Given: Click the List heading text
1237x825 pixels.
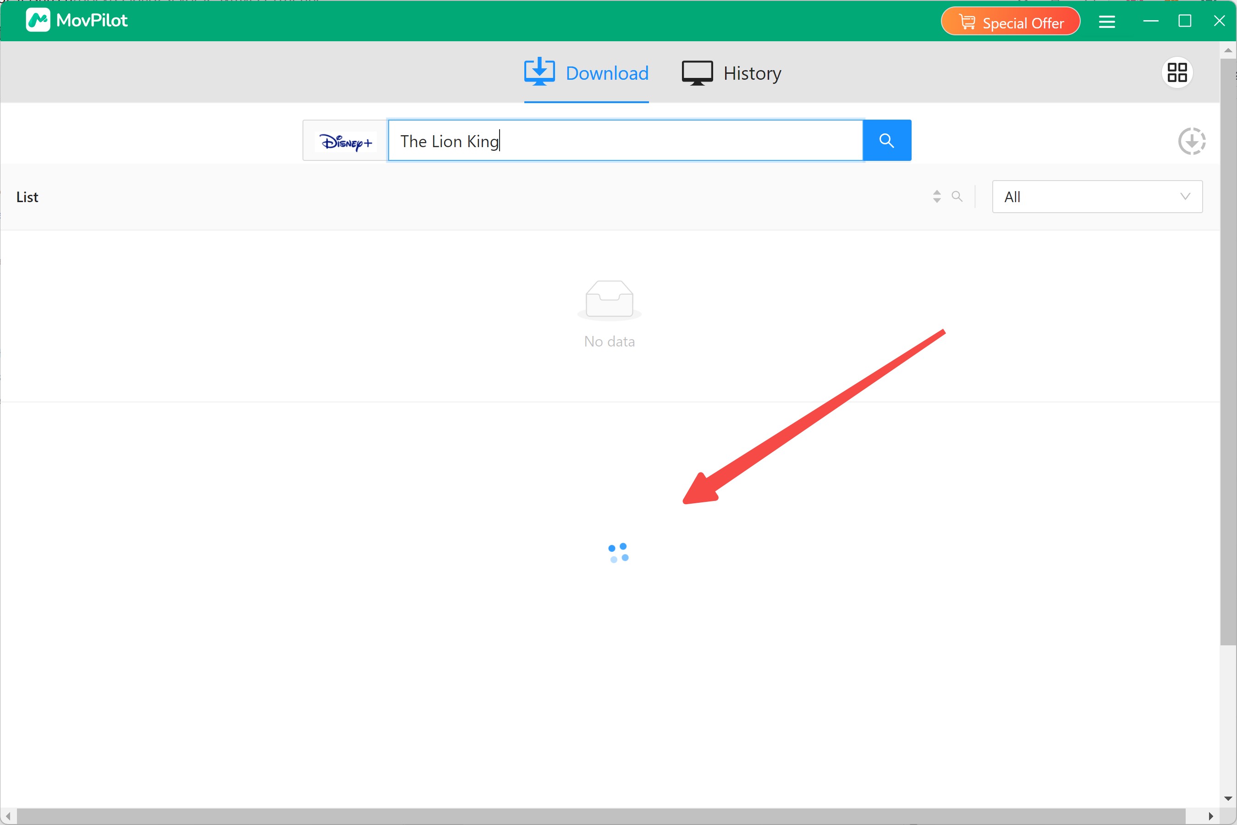Looking at the screenshot, I should [x=27, y=197].
